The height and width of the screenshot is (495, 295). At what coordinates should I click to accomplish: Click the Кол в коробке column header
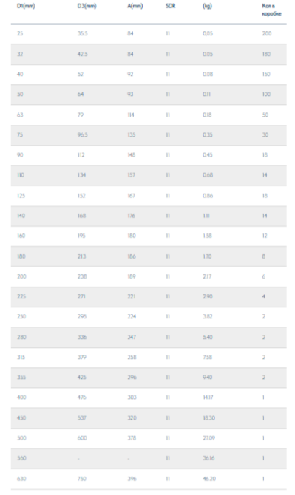271,10
